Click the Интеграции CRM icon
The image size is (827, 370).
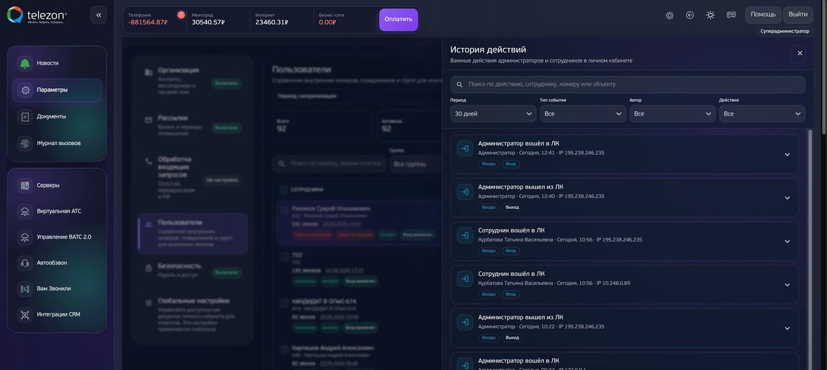coord(25,314)
